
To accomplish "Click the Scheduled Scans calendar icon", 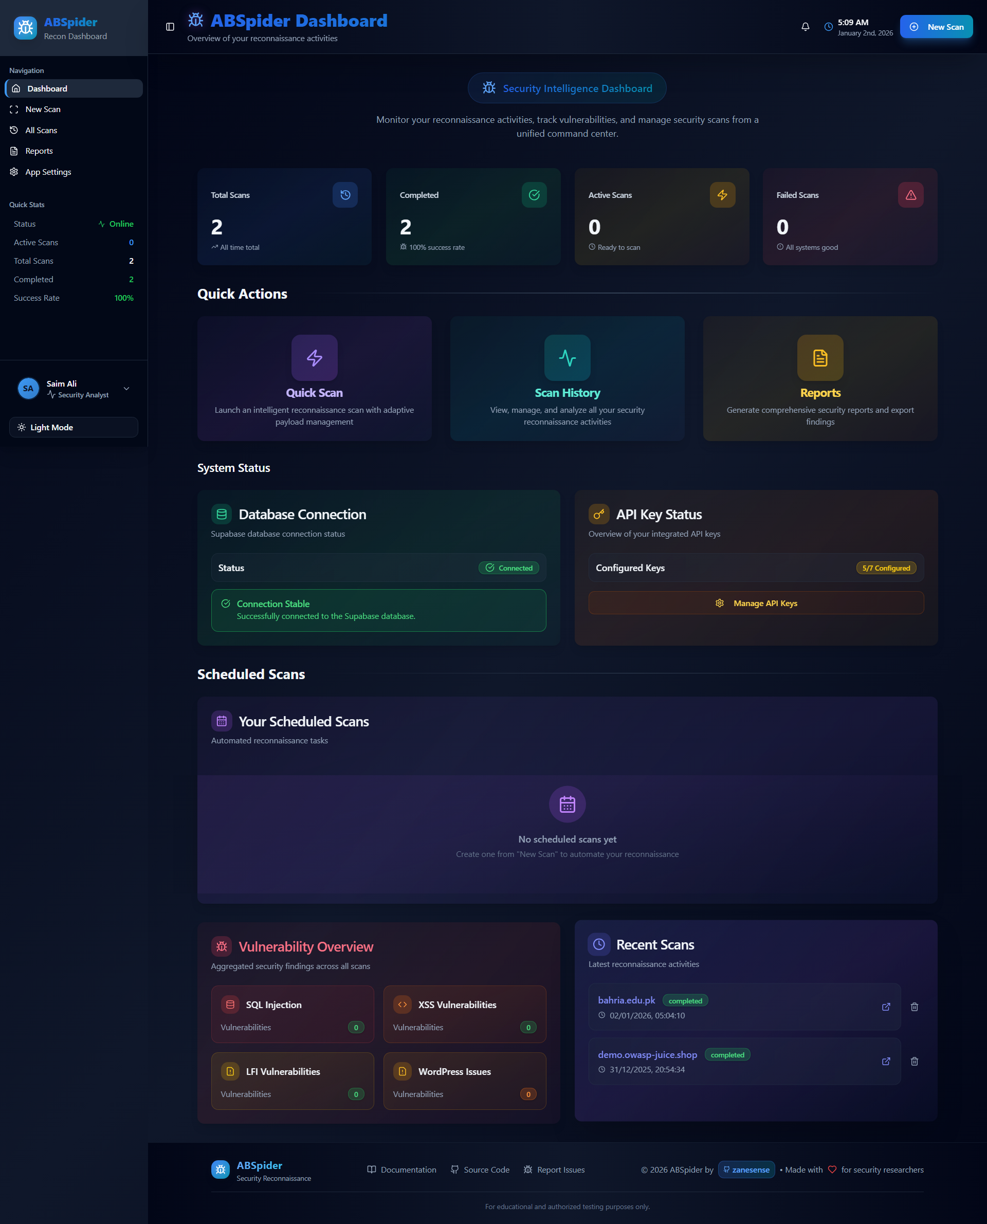I will pyautogui.click(x=222, y=721).
